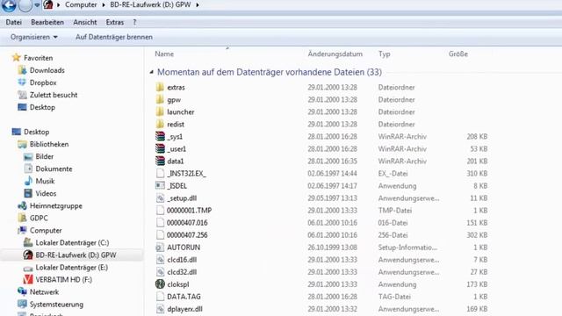Open the extras folder icon

160,87
